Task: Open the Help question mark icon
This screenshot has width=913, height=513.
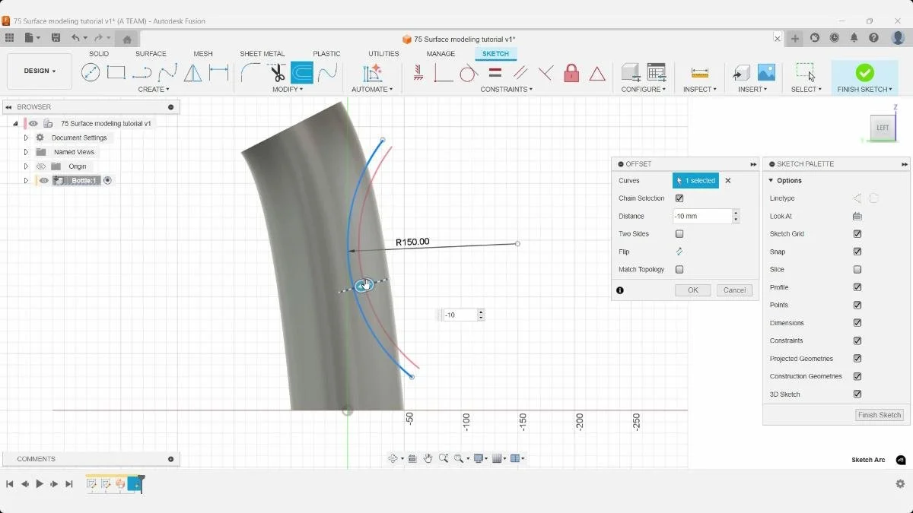Action: click(x=873, y=37)
